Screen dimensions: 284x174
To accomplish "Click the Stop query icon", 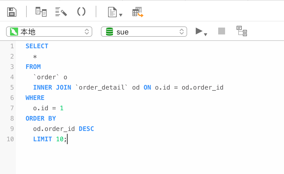I will tap(221, 31).
